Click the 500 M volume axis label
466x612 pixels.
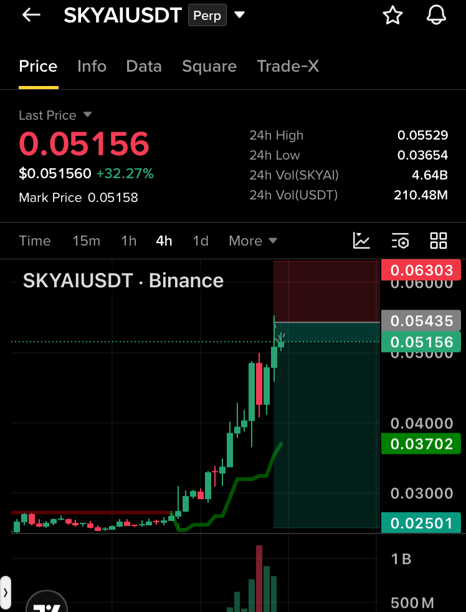pos(412,603)
